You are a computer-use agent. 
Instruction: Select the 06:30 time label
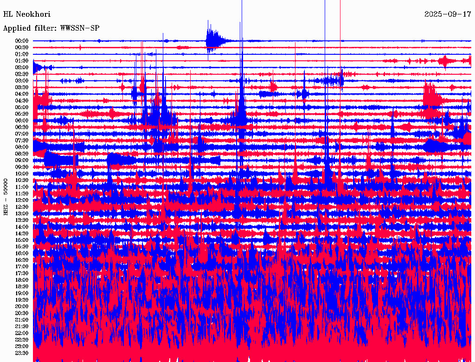(22, 127)
